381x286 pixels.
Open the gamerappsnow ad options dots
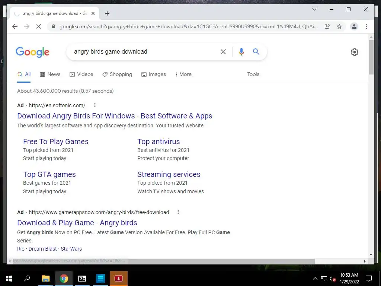click(x=178, y=212)
